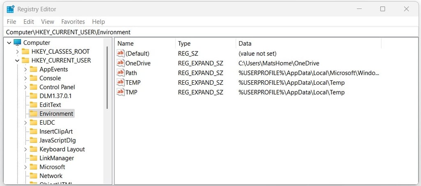The width and height of the screenshot is (421, 186).
Task: Select the JavaScriptDlg key label
Action: (x=58, y=140)
